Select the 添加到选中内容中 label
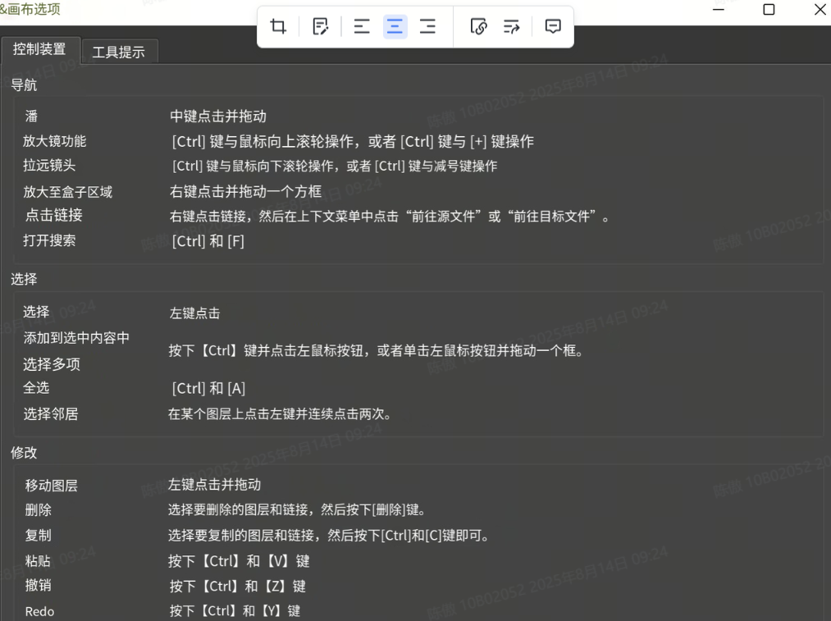This screenshot has height=621, width=831. pos(76,338)
